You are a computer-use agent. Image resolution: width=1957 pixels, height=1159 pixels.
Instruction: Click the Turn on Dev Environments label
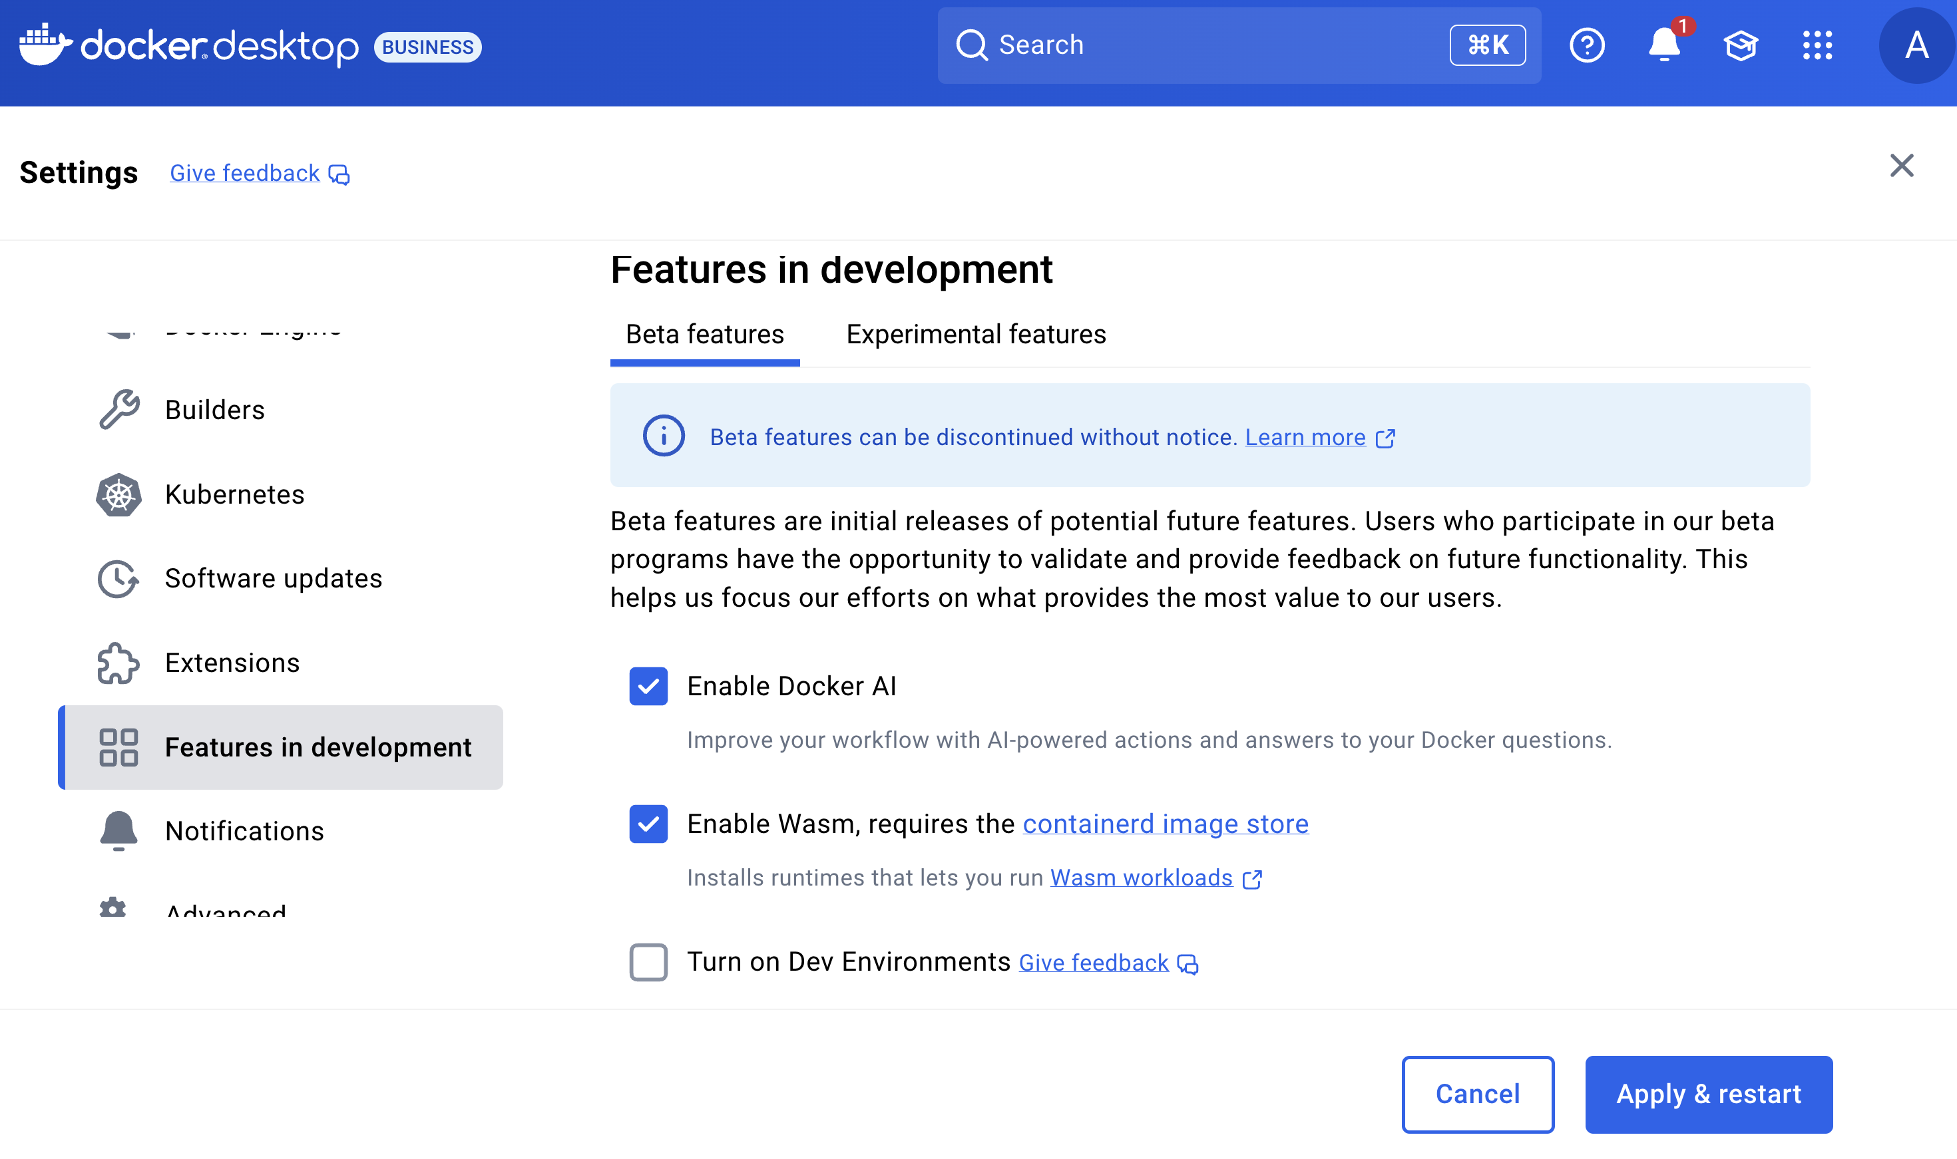tap(849, 962)
